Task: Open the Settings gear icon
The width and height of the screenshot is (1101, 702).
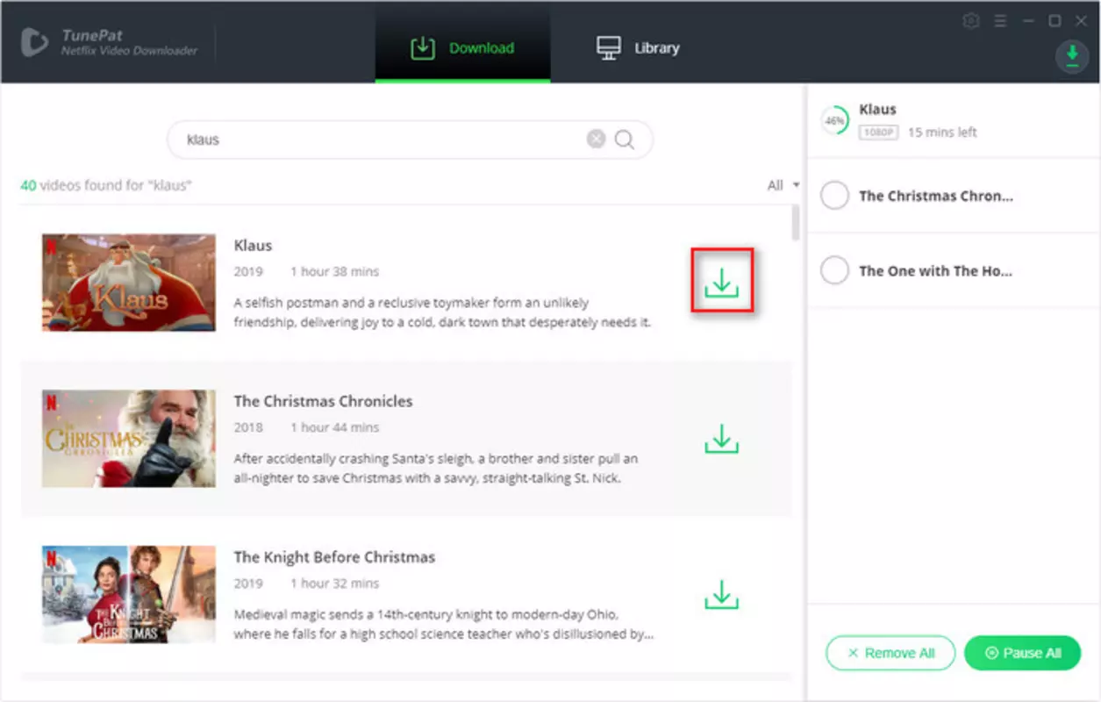Action: [970, 21]
